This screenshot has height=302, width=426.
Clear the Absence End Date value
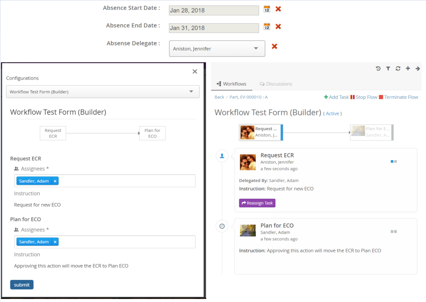pyautogui.click(x=278, y=27)
